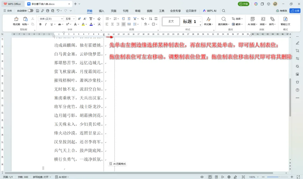The width and height of the screenshot is (303, 179).
Task: Expand the spell check (拼写检查) dropdown in the status bar
Action: (42, 177)
